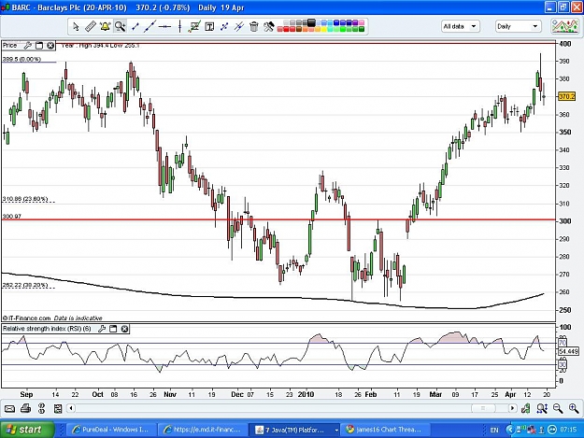Zoom out with minus magnifier
The width and height of the screenshot is (584, 438).
[x=558, y=409]
